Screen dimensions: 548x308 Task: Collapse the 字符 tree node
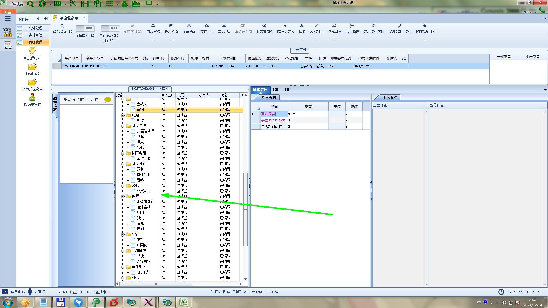coord(123,234)
